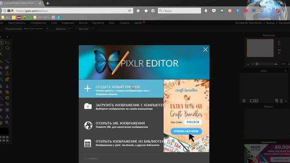
Task: Open the ALL bookmarks folder
Action: coord(6,18)
